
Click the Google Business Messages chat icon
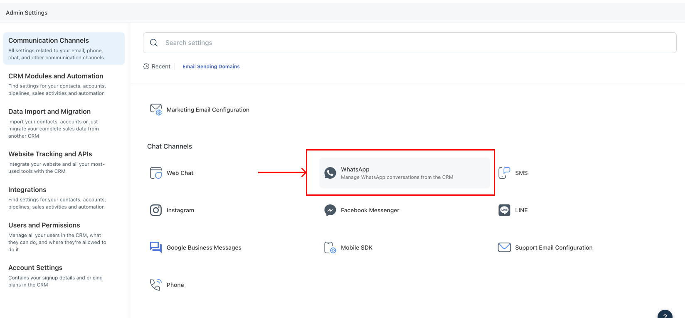[156, 248]
